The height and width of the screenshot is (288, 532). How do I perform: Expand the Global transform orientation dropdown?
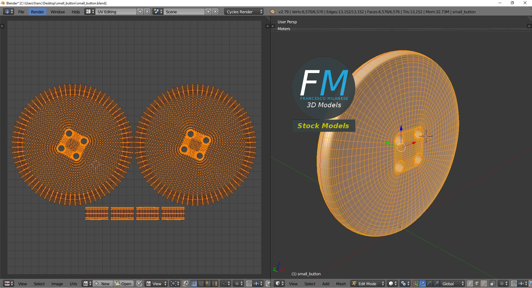coord(452,284)
